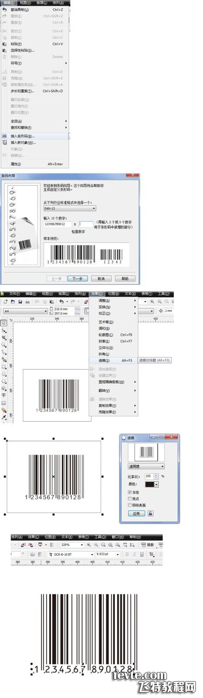The height and width of the screenshot is (698, 203).
Task: Toggle the 冻结 checkbox in lens docker
Action: (130, 492)
